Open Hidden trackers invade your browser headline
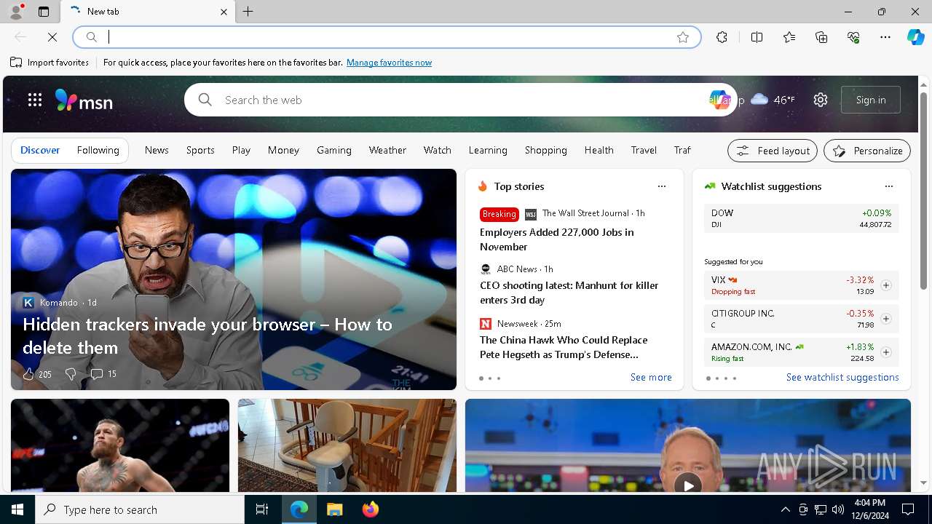The image size is (932, 524). pos(208,336)
